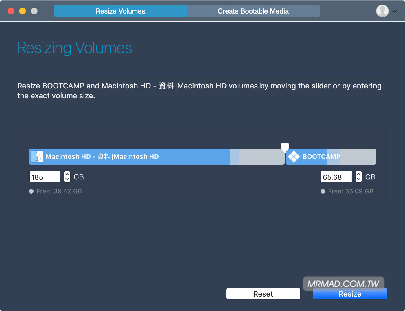Click the volume divider slider handle
The height and width of the screenshot is (311, 405).
[285, 148]
